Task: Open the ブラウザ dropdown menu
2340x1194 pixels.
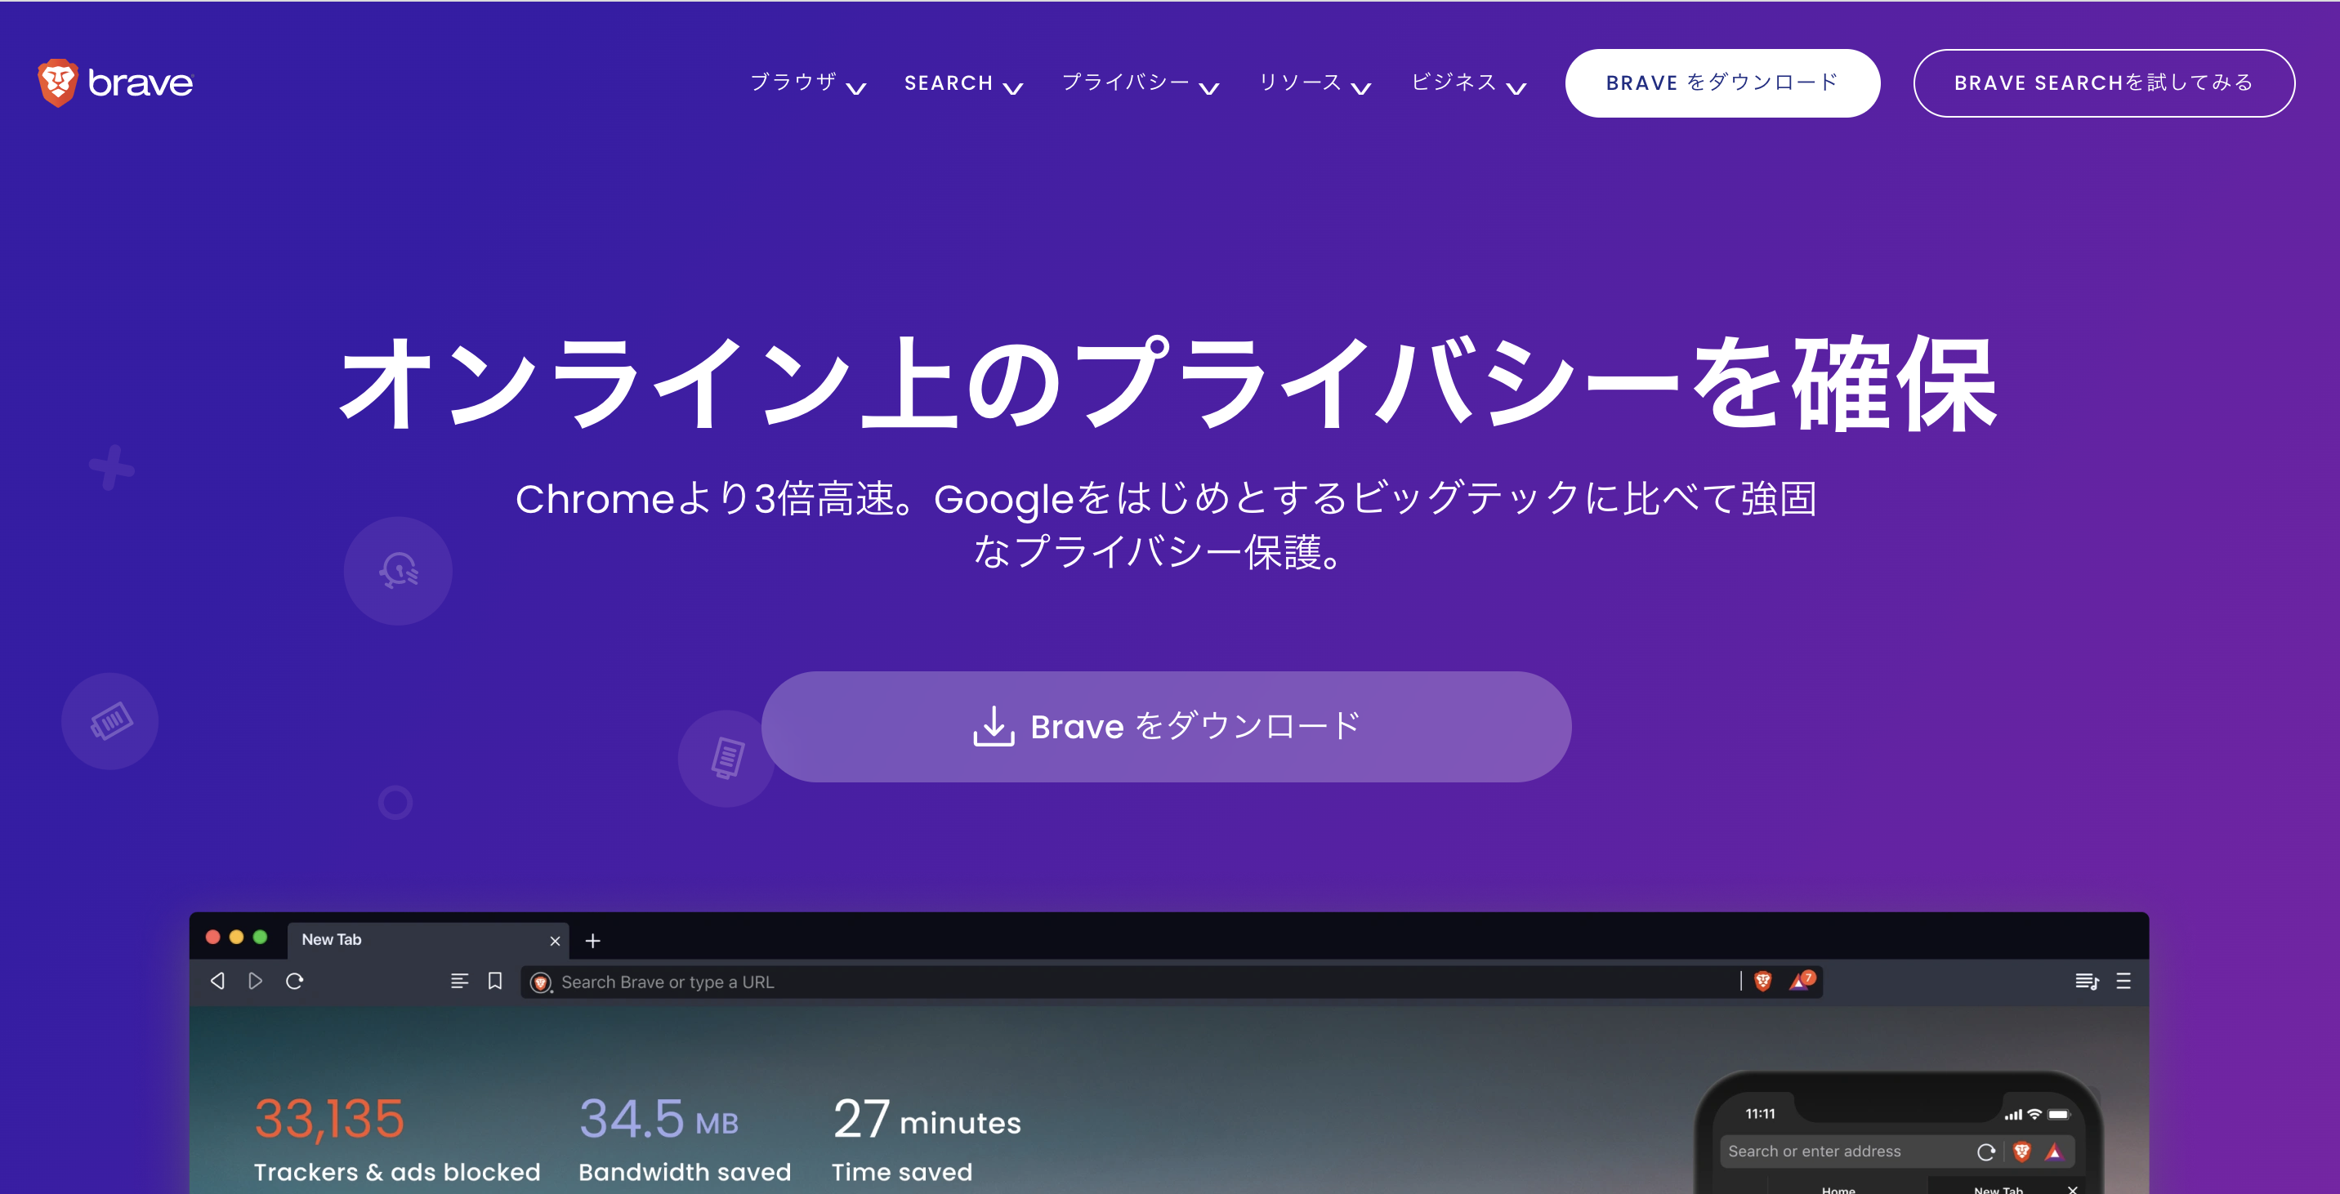Action: point(807,82)
